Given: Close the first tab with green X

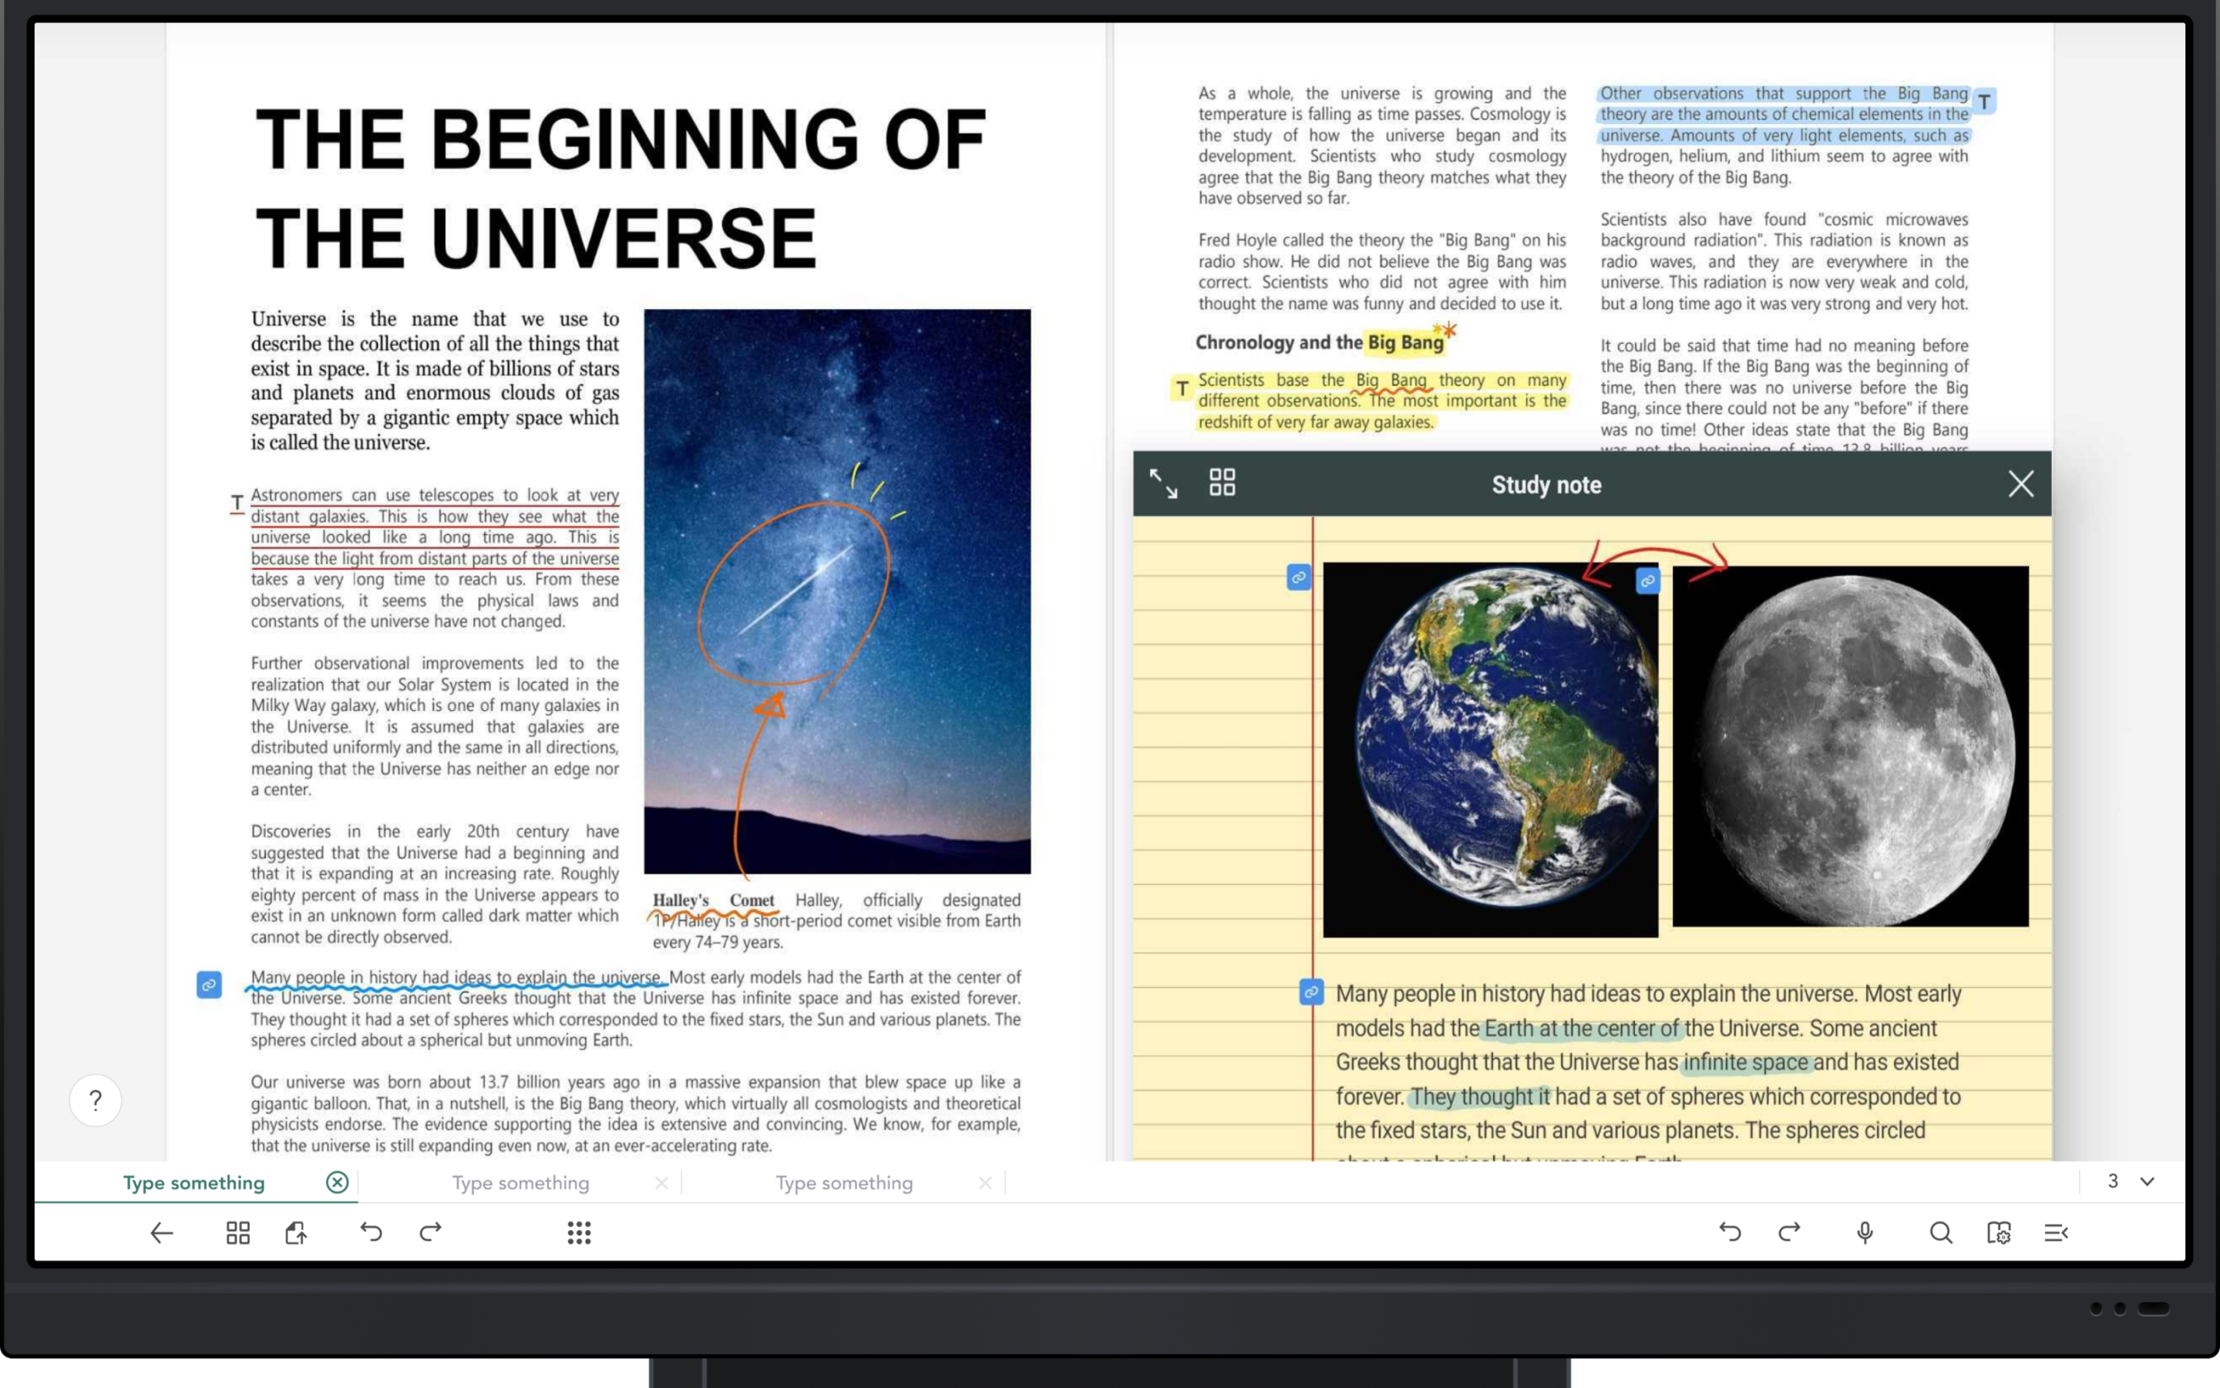Looking at the screenshot, I should click(x=338, y=1182).
